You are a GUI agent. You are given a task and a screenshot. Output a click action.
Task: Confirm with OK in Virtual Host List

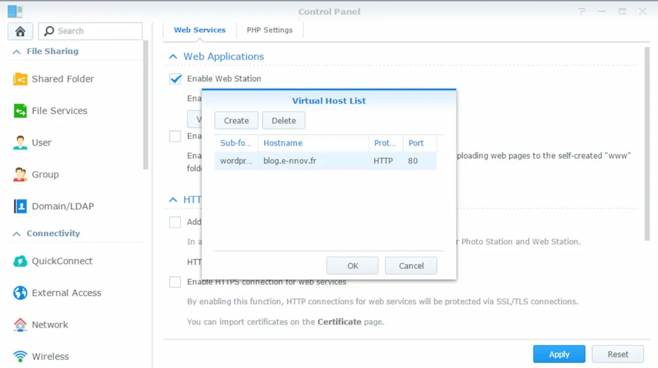(353, 266)
